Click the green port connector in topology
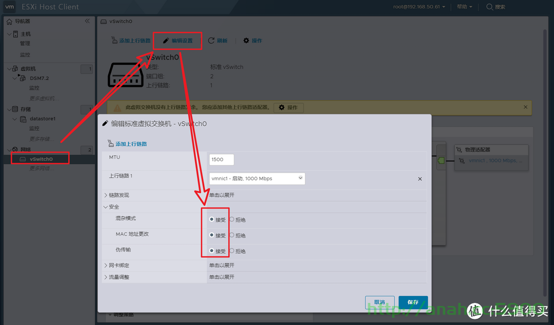 (x=441, y=161)
